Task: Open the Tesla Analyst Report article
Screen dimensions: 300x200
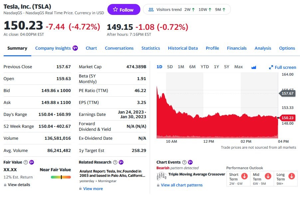Action: click(x=112, y=173)
